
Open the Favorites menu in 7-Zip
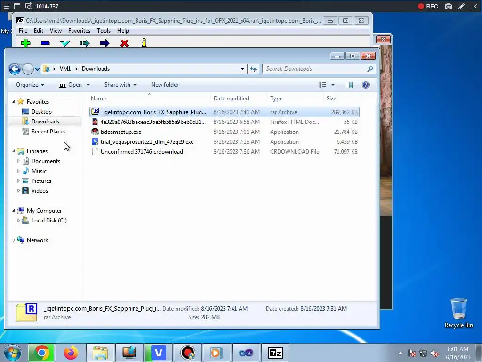coord(79,31)
